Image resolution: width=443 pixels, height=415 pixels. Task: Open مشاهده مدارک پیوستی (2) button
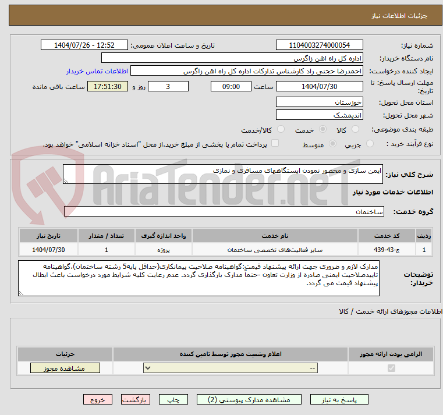(x=249, y=400)
